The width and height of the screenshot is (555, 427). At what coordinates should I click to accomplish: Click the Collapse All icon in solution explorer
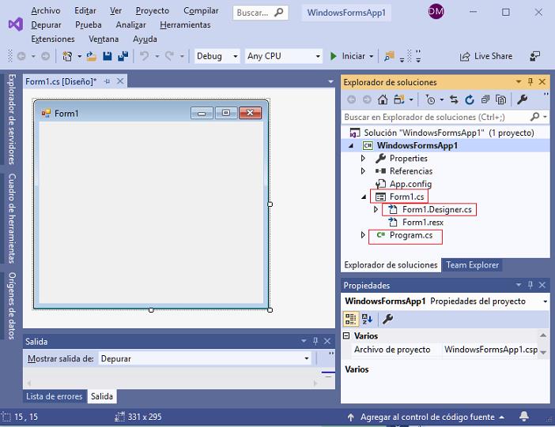485,100
